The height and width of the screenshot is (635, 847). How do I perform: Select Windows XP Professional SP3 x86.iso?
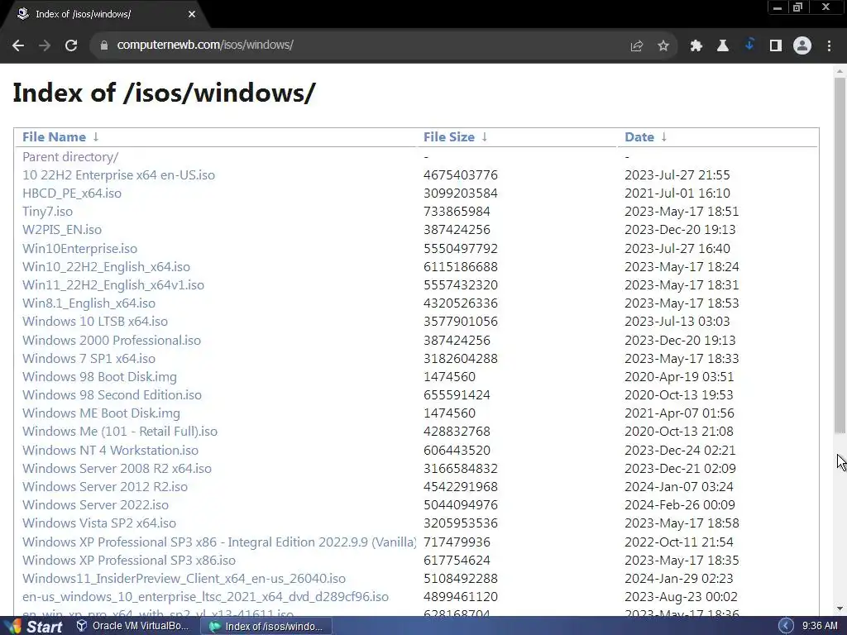coord(129,561)
